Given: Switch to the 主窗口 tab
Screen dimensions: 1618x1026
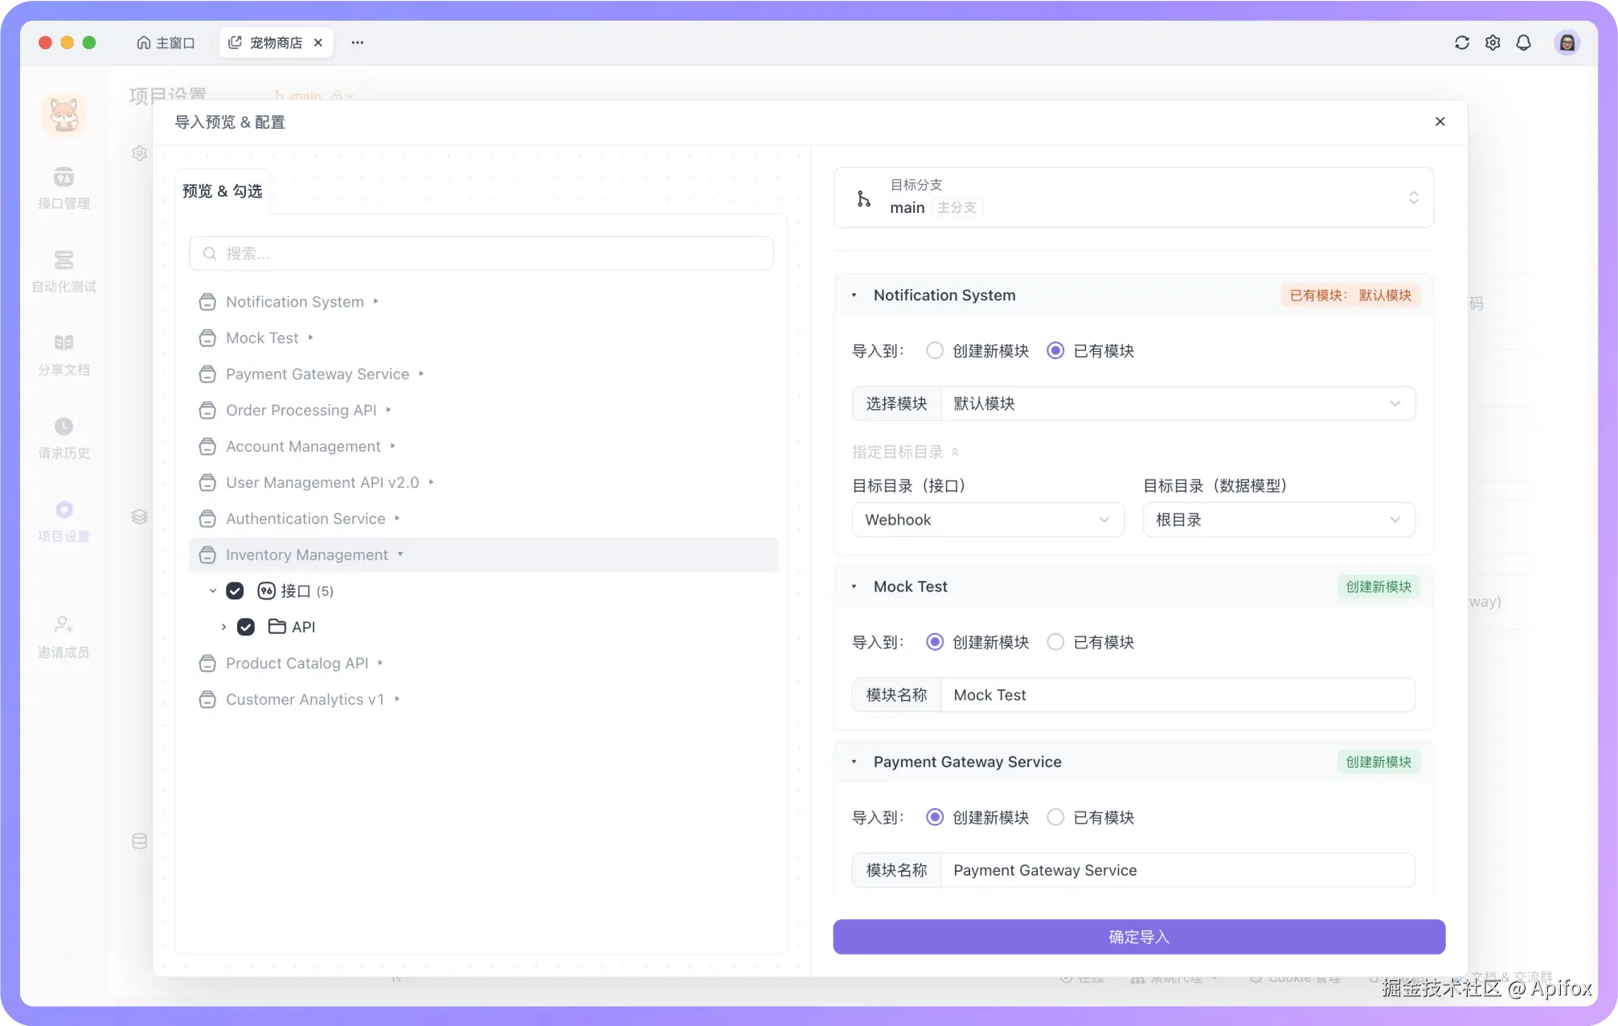Looking at the screenshot, I should coord(166,43).
